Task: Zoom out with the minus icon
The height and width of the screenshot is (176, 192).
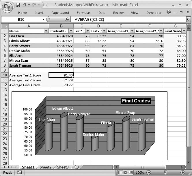Action: pos(149,173)
